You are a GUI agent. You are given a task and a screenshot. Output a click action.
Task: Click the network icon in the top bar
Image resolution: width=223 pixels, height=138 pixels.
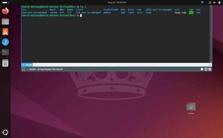[x=210, y=2]
